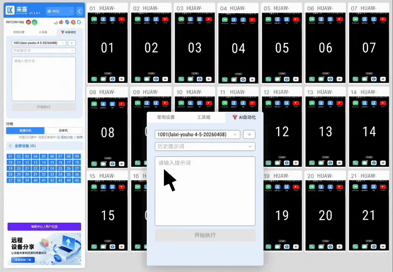Click the small plus button in the sidebar
Viewport: 393px width, 272px height.
[72, 43]
